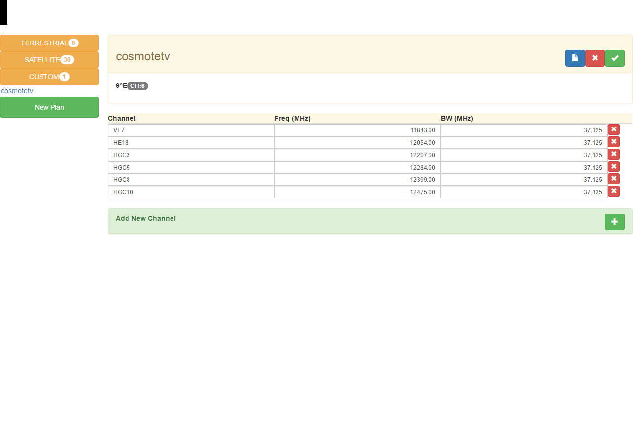
Task: Delete the HGC10 channel row
Action: pyautogui.click(x=614, y=191)
